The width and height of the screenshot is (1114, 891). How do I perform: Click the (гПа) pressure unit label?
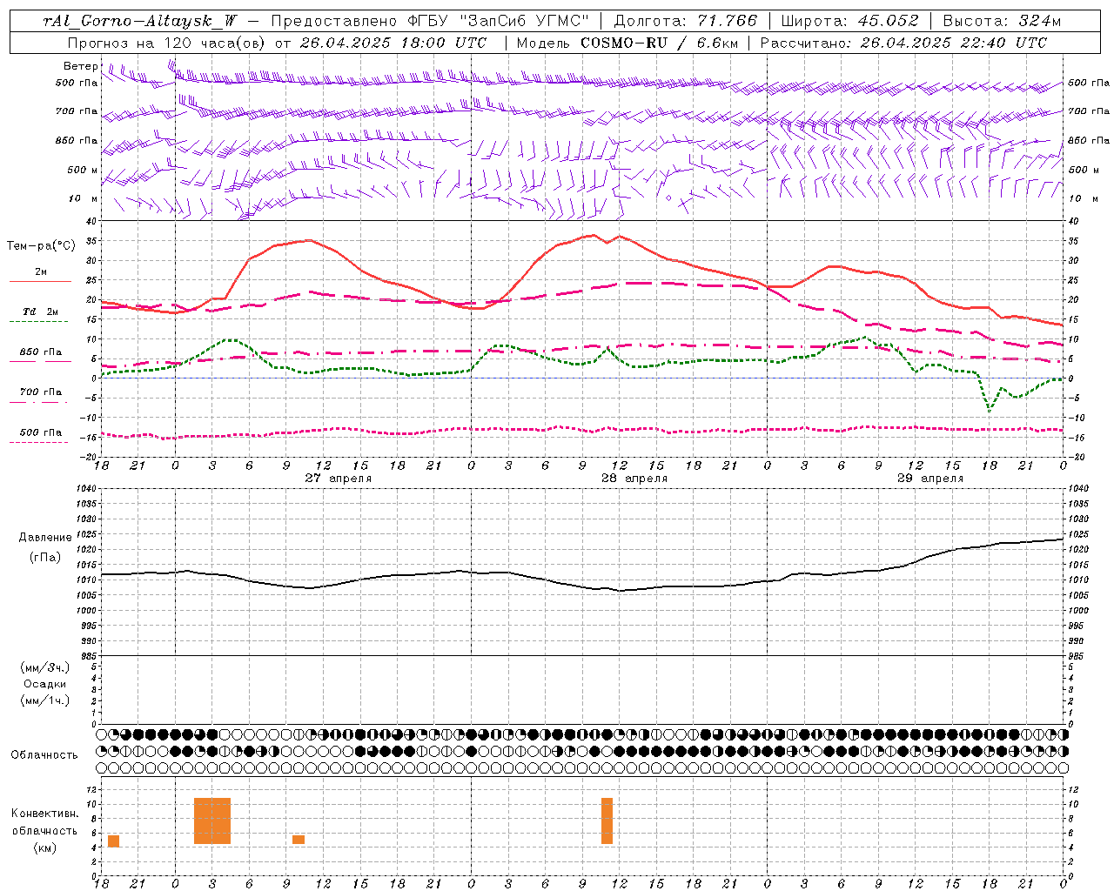click(45, 558)
